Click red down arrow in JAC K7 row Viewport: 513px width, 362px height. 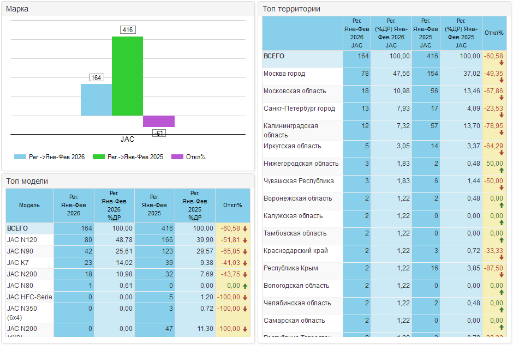tap(245, 263)
